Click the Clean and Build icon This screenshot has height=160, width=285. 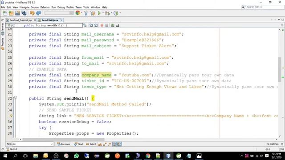coord(92,13)
